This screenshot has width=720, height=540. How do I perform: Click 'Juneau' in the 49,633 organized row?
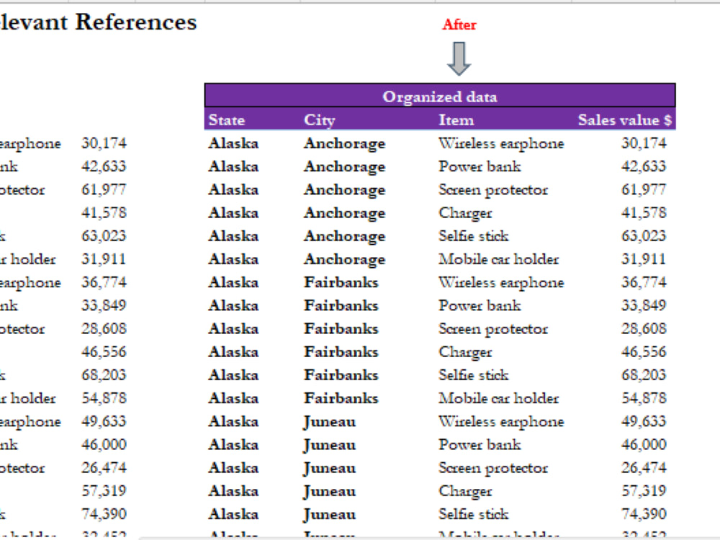click(329, 421)
